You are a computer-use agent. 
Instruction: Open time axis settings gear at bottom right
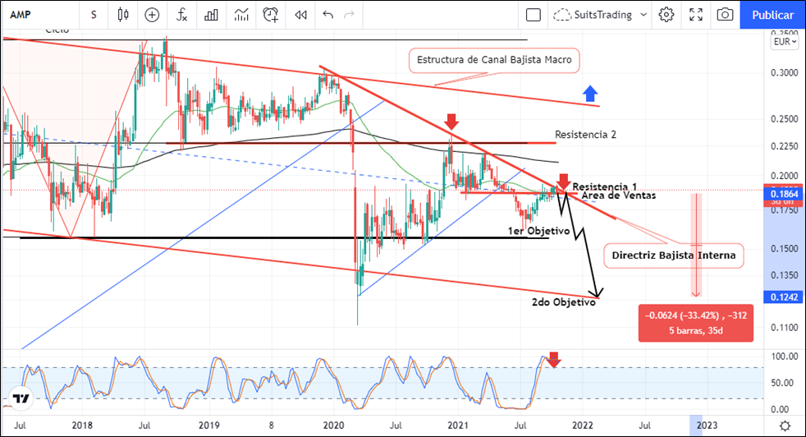(785, 425)
